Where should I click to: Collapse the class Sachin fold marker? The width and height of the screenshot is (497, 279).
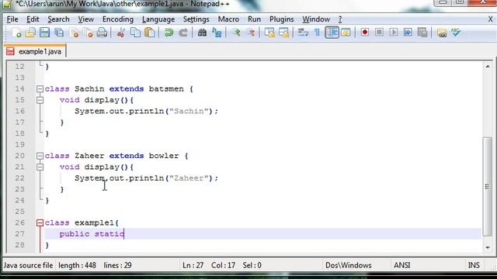40,89
